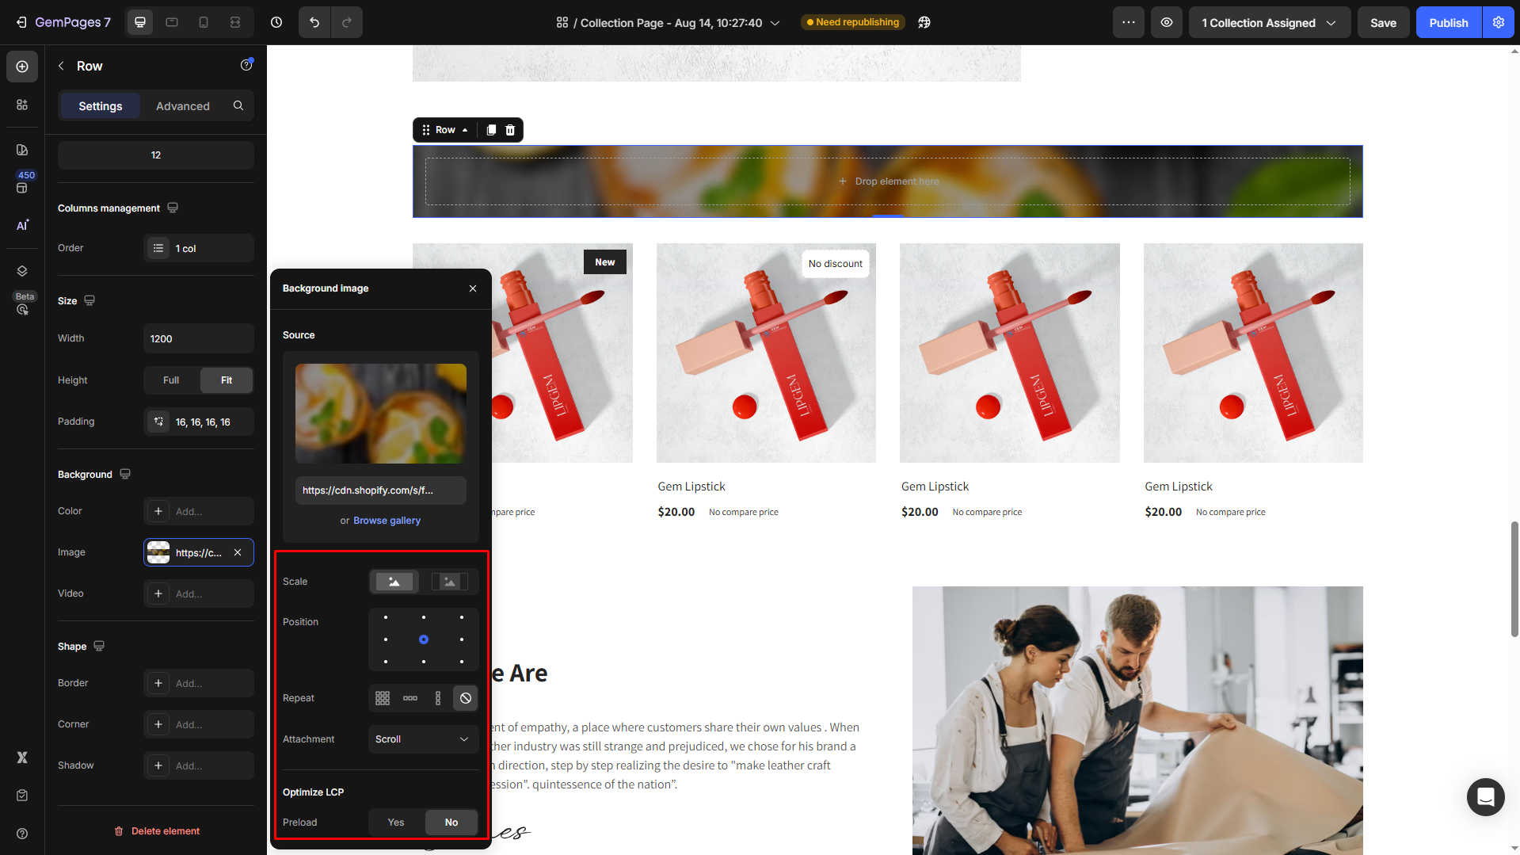Switch to the Advanced tab
Viewport: 1520px width, 855px height.
click(183, 106)
